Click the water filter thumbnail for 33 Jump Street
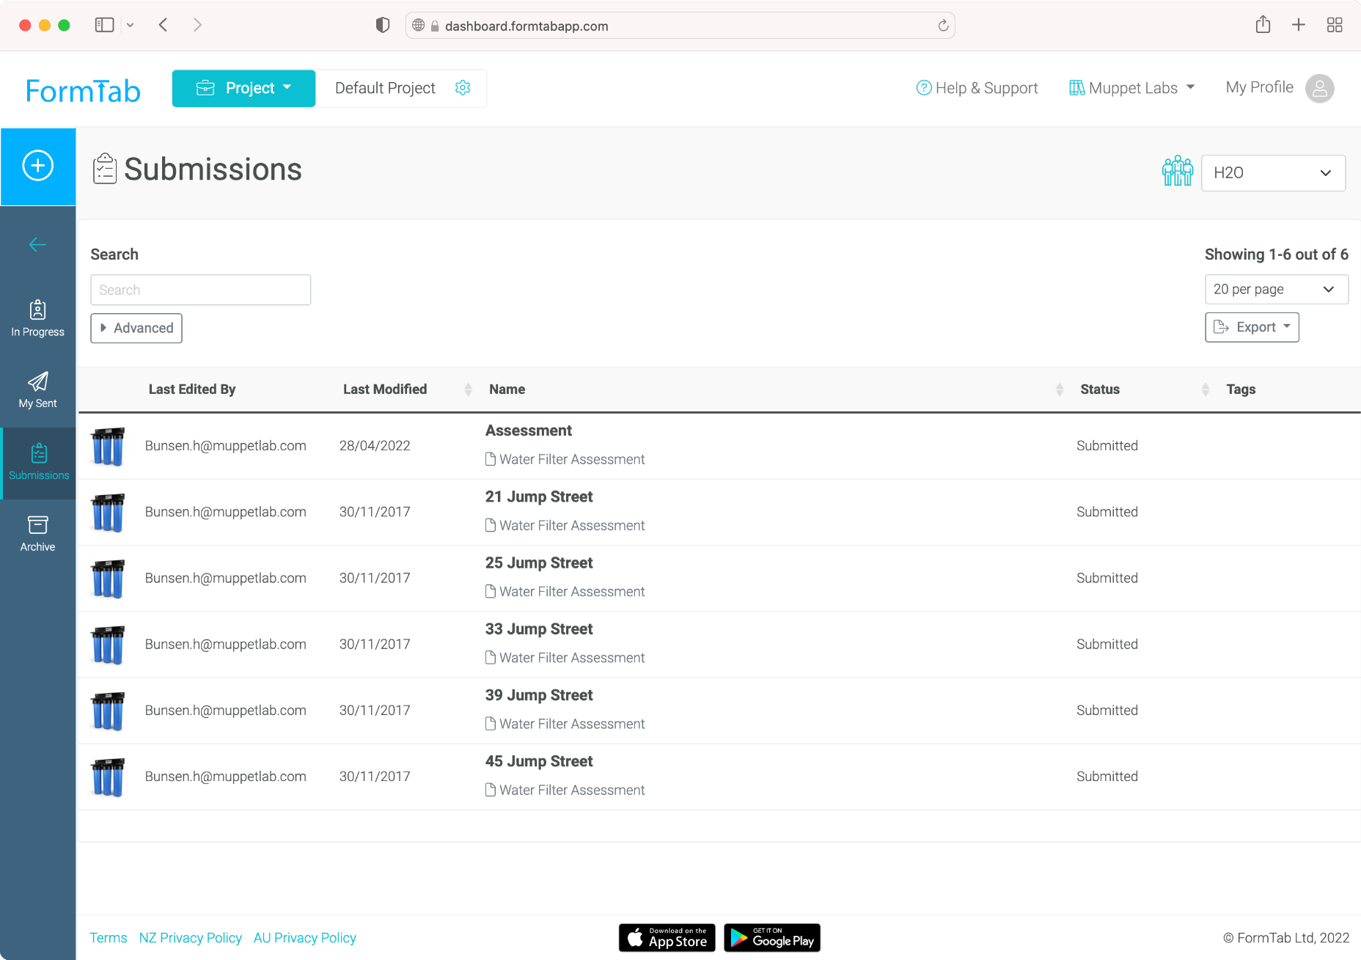Viewport: 1361px width, 960px height. click(108, 644)
